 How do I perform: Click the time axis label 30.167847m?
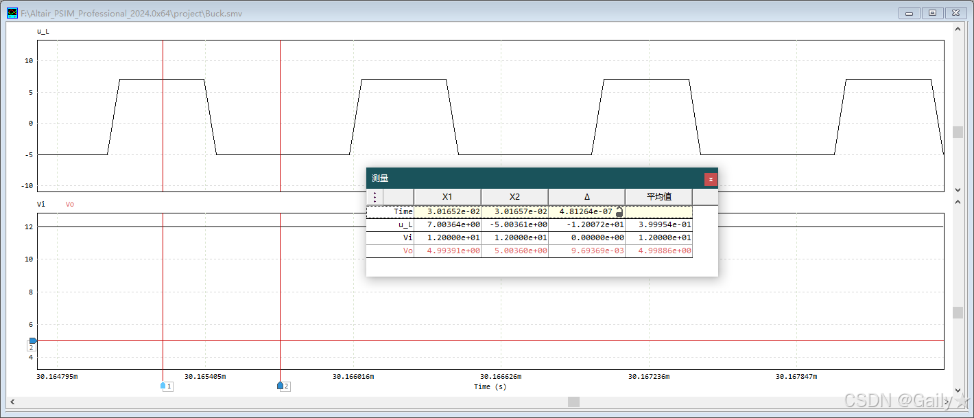point(796,376)
